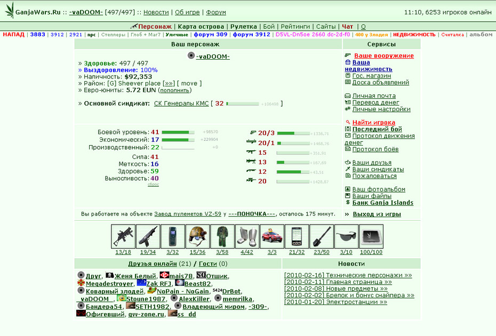Open the Новости link in the header
This screenshot has height=336, width=496.
[x=156, y=12]
